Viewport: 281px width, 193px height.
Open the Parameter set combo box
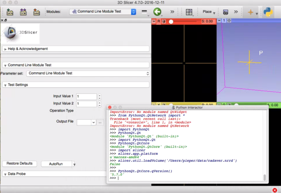[88, 73]
